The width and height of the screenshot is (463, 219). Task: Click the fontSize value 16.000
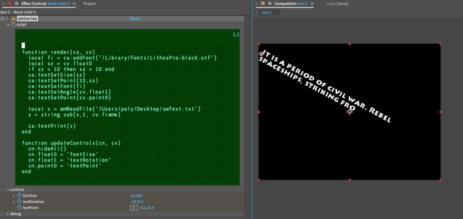(x=136, y=196)
